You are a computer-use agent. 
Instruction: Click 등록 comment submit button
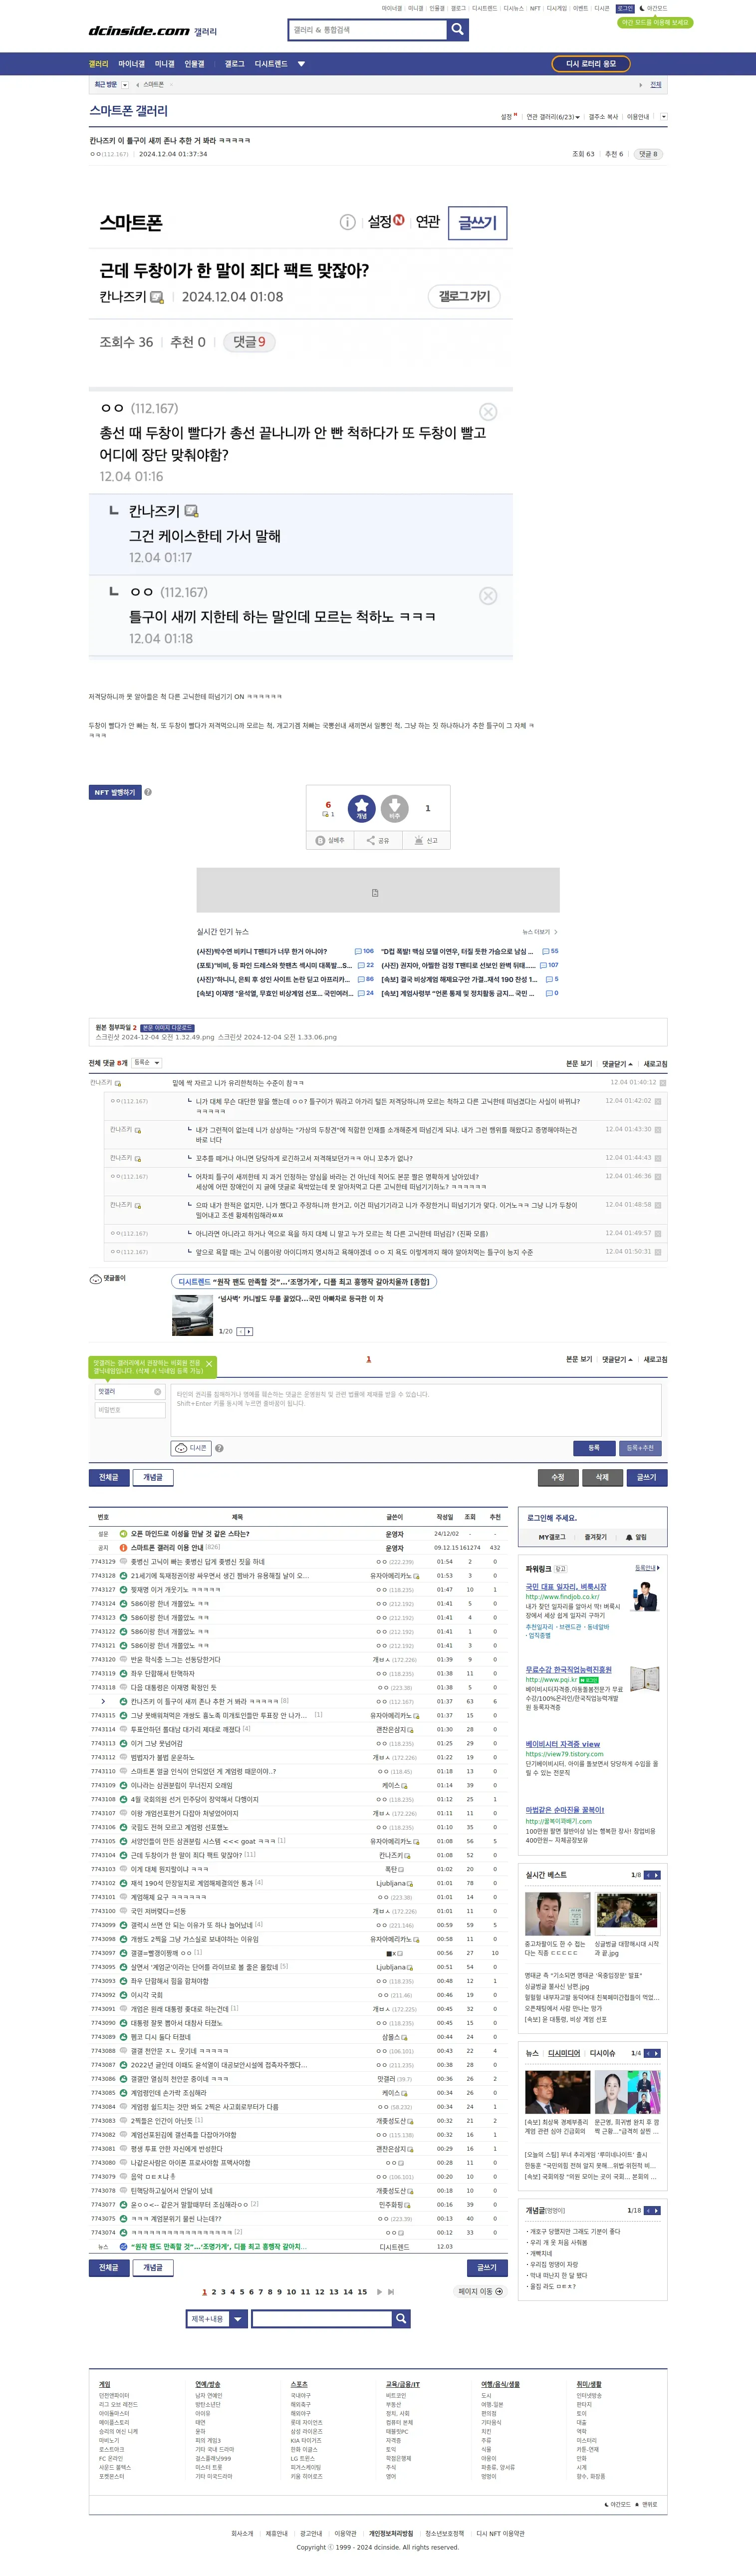pyautogui.click(x=594, y=1448)
